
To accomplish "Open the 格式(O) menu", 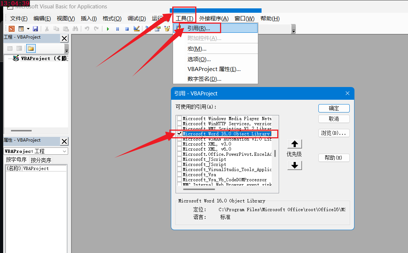I will 112,19.
